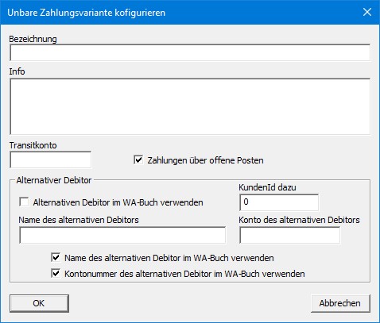Close the dialog via the X icon
This screenshot has width=380, height=323.
click(x=367, y=12)
